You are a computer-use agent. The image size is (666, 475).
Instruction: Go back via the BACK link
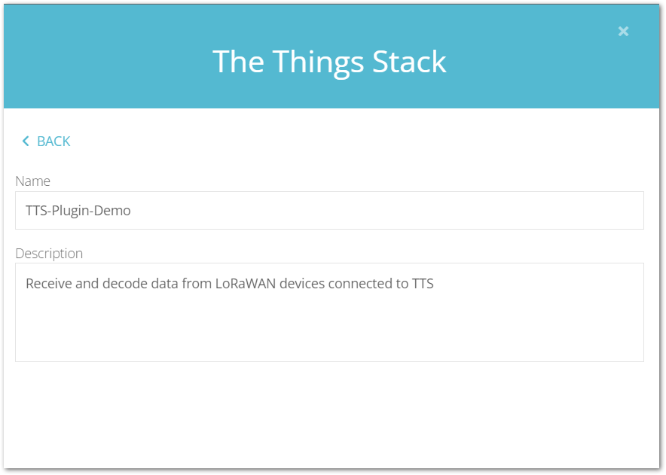53,142
